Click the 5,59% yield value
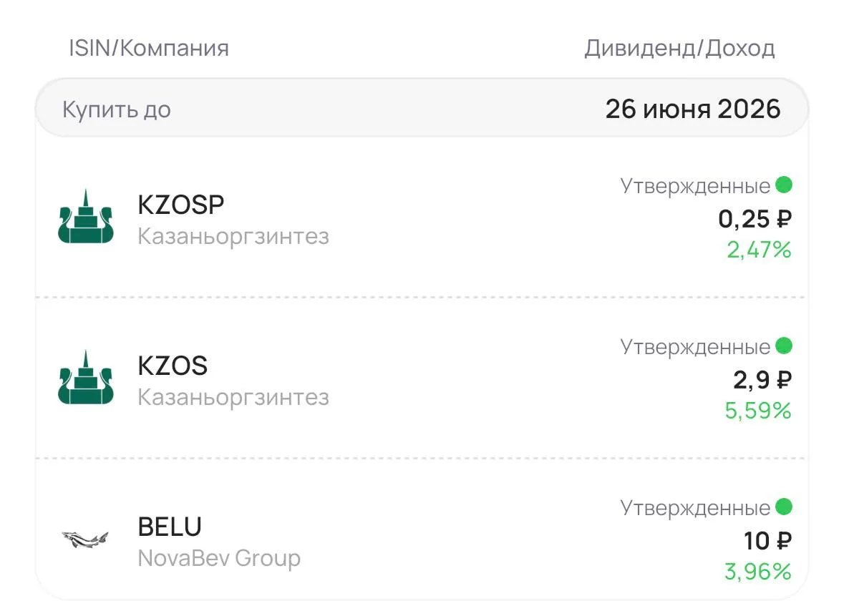Image resolution: width=844 pixels, height=611 pixels. (x=758, y=411)
